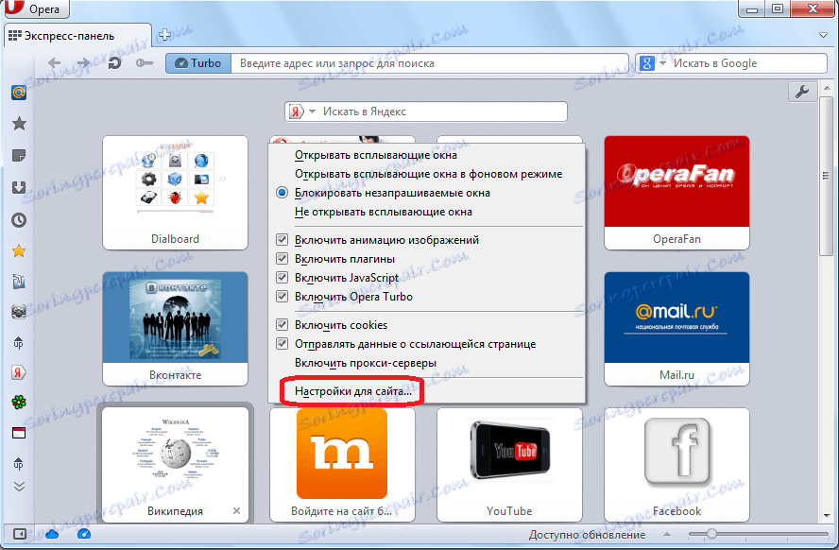Toggle Включить cookies checkbox

[x=282, y=324]
